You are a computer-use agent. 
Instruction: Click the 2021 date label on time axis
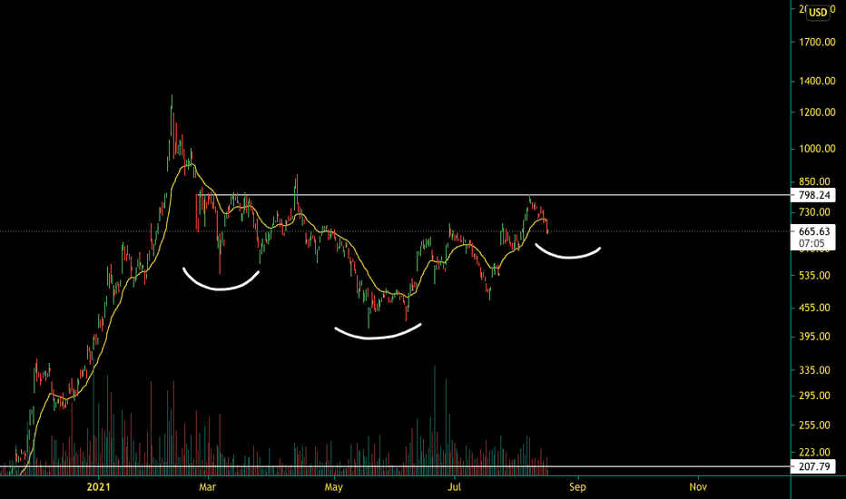tap(98, 487)
